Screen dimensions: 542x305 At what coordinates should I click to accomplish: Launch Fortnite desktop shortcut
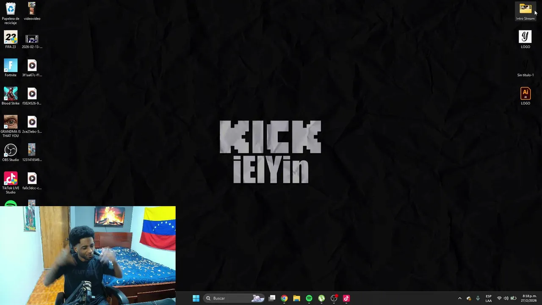tap(11, 68)
